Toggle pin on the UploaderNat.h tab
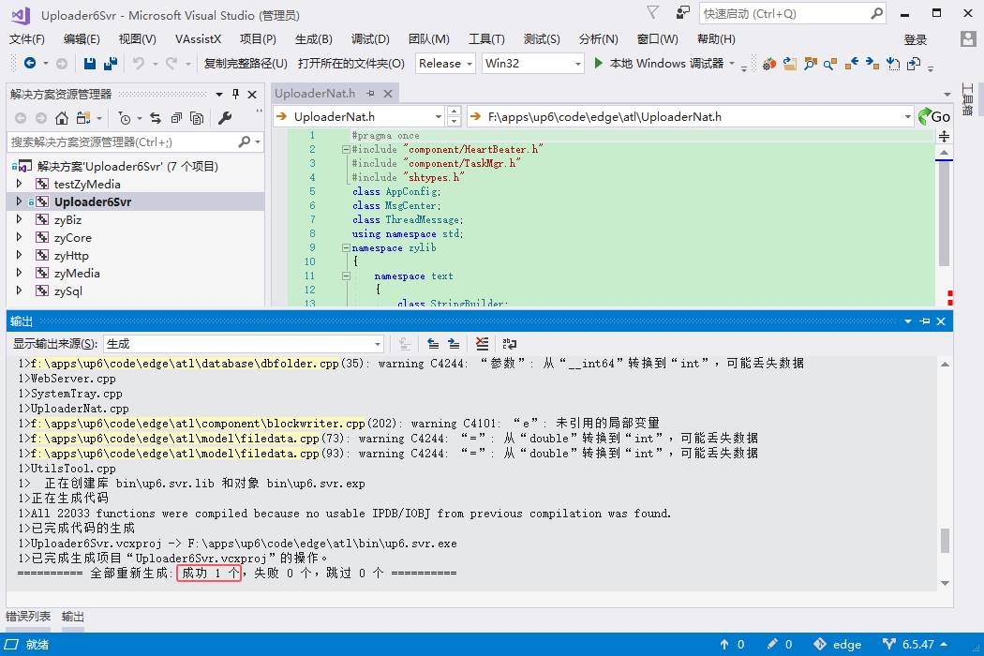 point(370,94)
